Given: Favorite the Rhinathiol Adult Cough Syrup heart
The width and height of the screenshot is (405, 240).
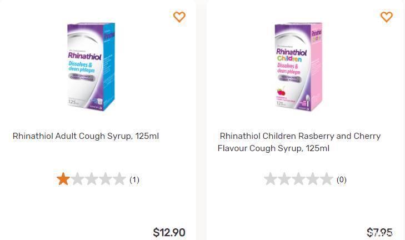Looking at the screenshot, I should point(179,17).
